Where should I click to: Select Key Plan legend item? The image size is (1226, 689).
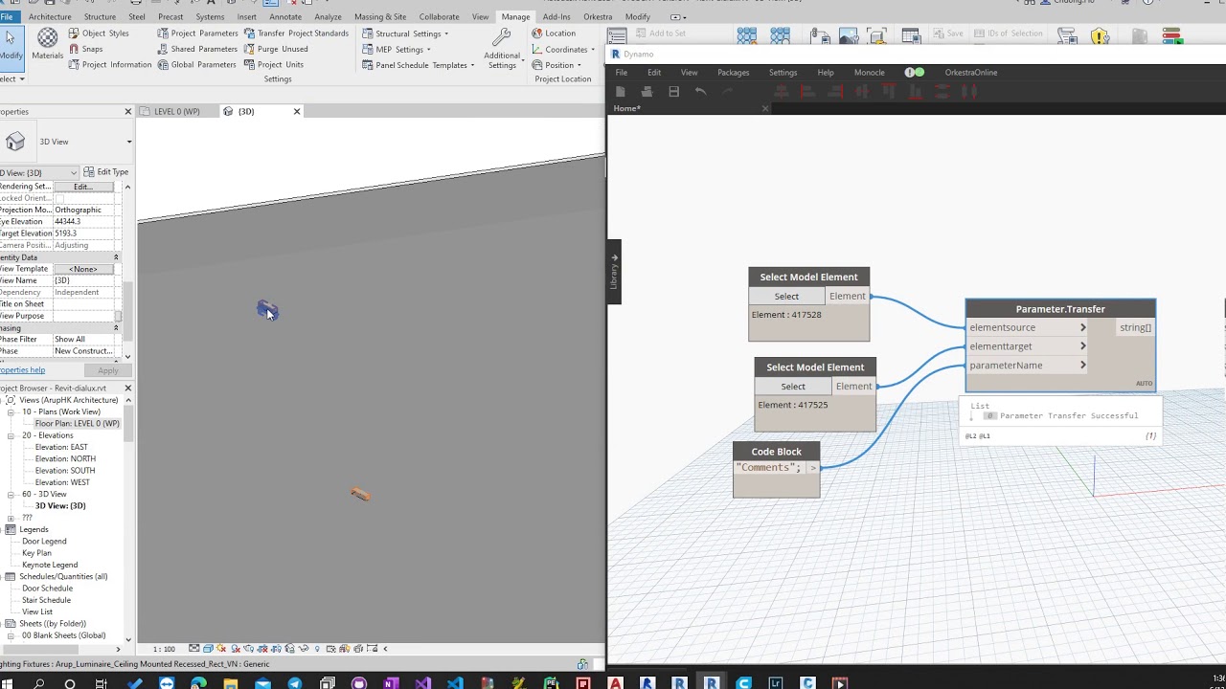37,553
